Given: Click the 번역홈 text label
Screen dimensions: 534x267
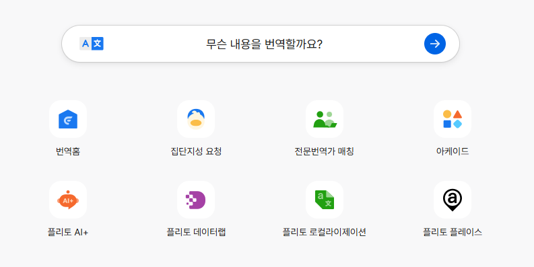Looking at the screenshot, I should point(68,151).
